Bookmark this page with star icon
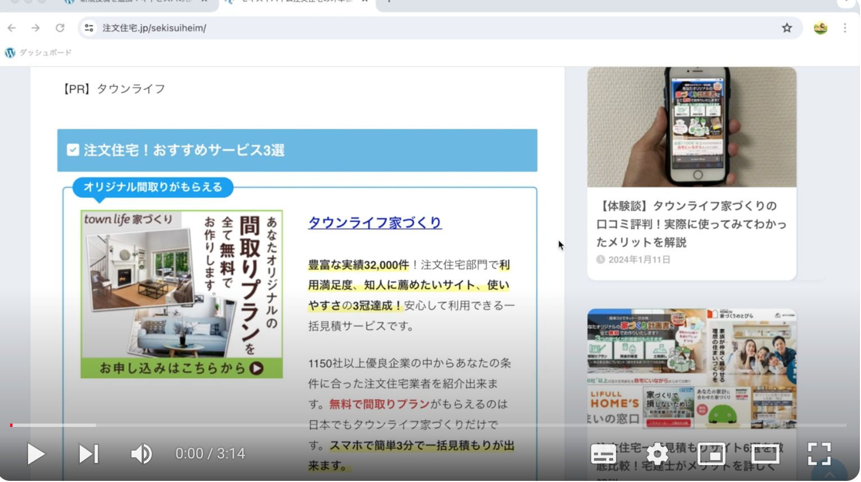This screenshot has height=482, width=861. [x=787, y=28]
